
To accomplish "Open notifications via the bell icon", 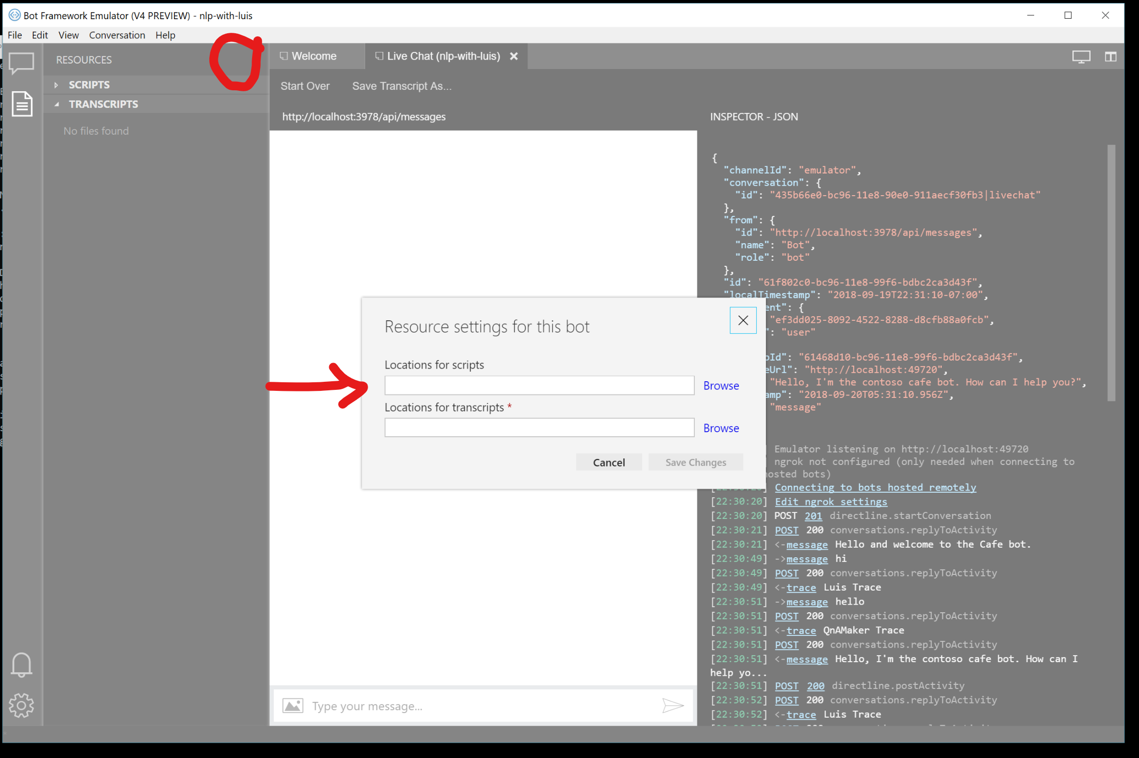I will click(x=22, y=665).
